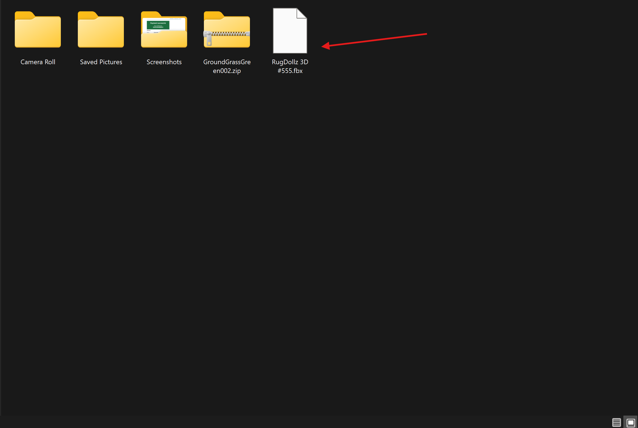Switch to large thumbnails view
Screen dimensions: 638x428
click(631, 422)
